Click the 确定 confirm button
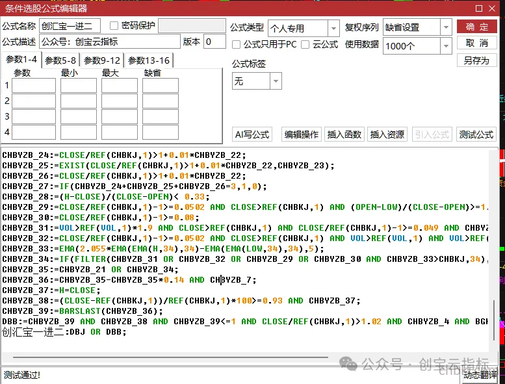Image resolution: width=505 pixels, height=384 pixels. point(476,27)
